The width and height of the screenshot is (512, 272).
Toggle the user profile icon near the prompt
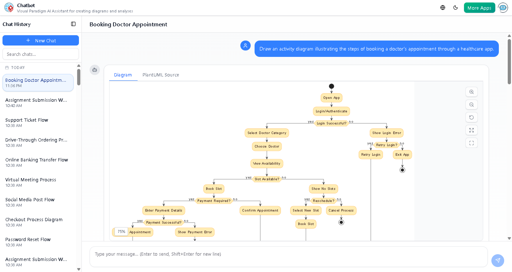(x=245, y=46)
